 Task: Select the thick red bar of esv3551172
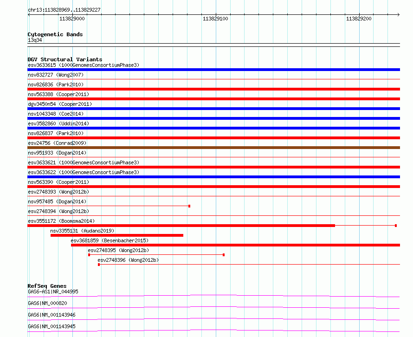click(x=181, y=226)
